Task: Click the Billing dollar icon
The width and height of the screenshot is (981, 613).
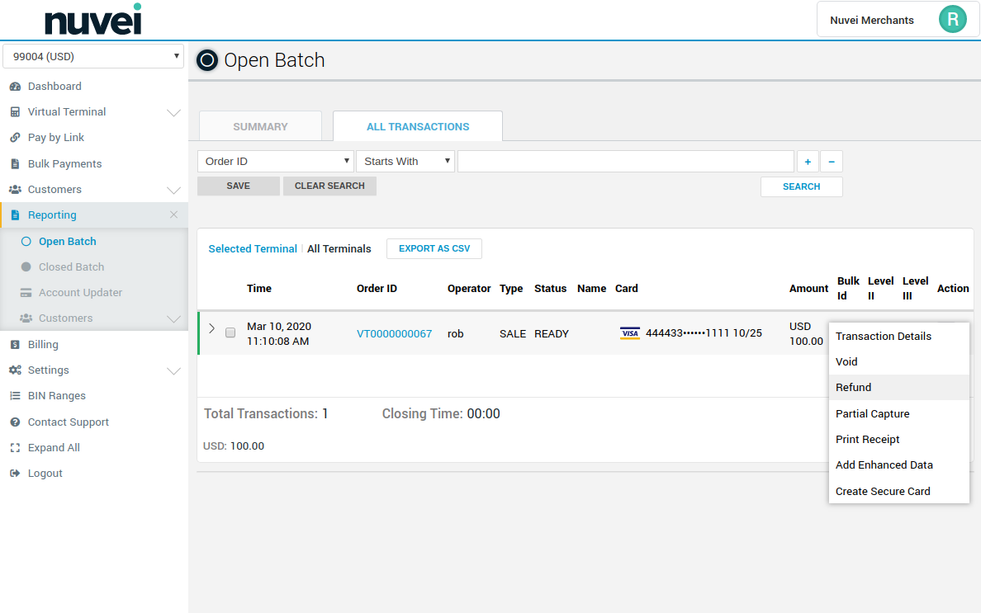Action: point(15,344)
